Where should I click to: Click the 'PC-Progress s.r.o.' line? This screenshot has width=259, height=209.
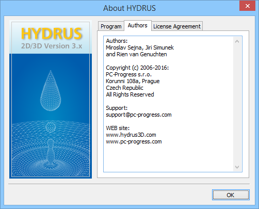tap(128, 74)
